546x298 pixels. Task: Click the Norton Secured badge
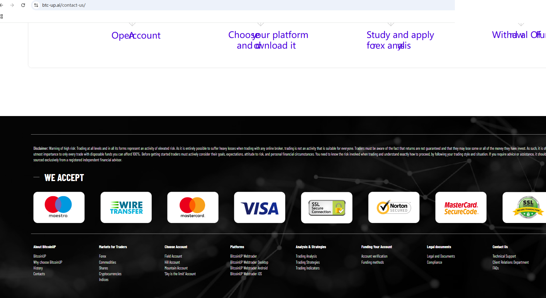(x=394, y=207)
